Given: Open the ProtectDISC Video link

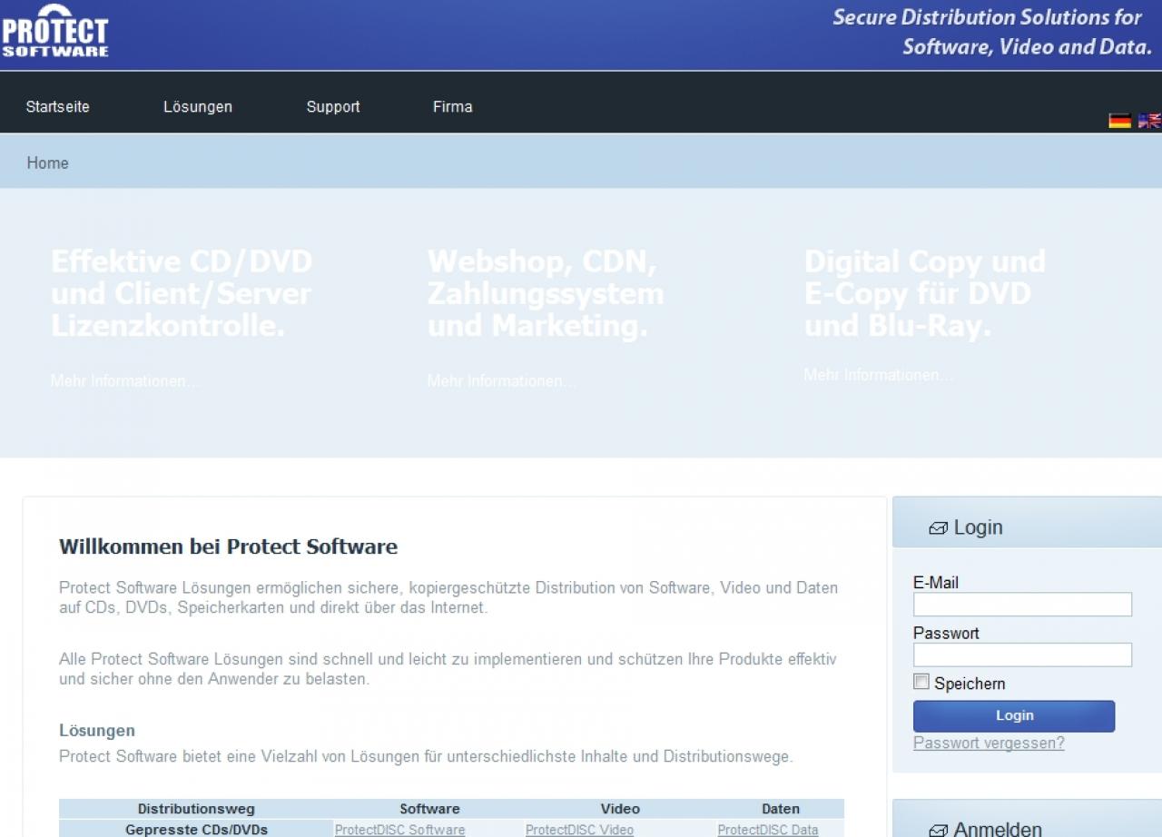Looking at the screenshot, I should tap(579, 830).
